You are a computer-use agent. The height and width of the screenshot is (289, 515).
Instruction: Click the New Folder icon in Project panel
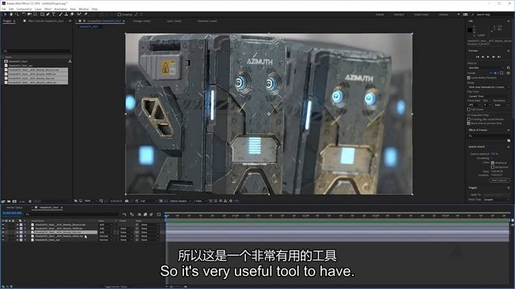click(x=9, y=201)
